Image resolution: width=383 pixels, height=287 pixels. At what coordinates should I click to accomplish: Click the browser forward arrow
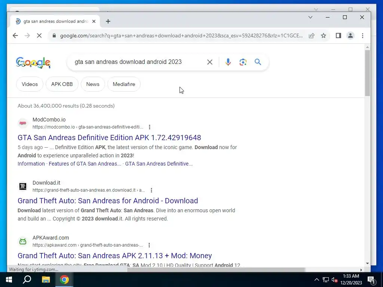coord(27,36)
